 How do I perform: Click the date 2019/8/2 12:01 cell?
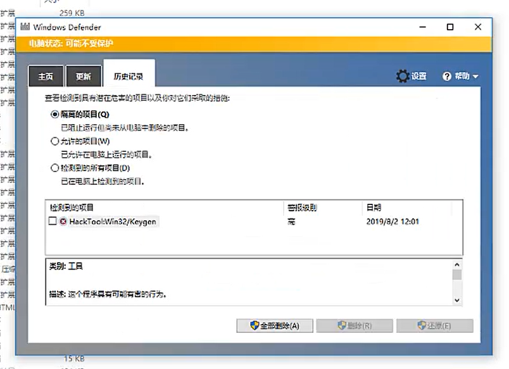(393, 222)
